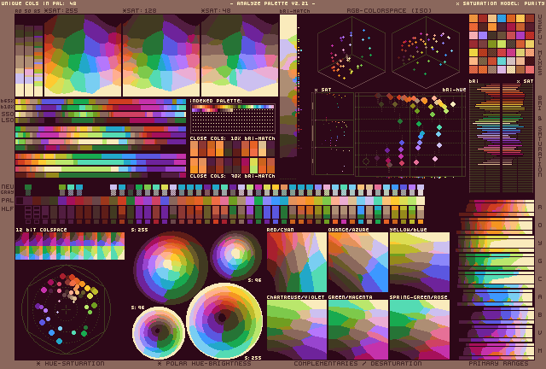The image size is (546, 369).
Task: Click the Saturation Model: Purity label
Action: pos(499,3)
